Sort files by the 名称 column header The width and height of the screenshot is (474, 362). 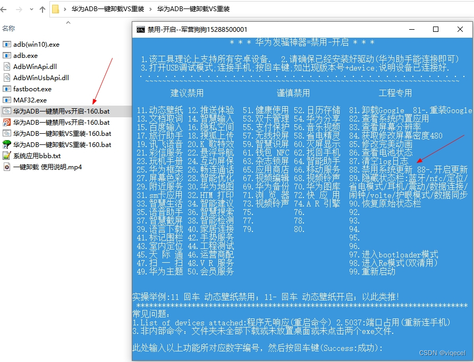[x=9, y=29]
